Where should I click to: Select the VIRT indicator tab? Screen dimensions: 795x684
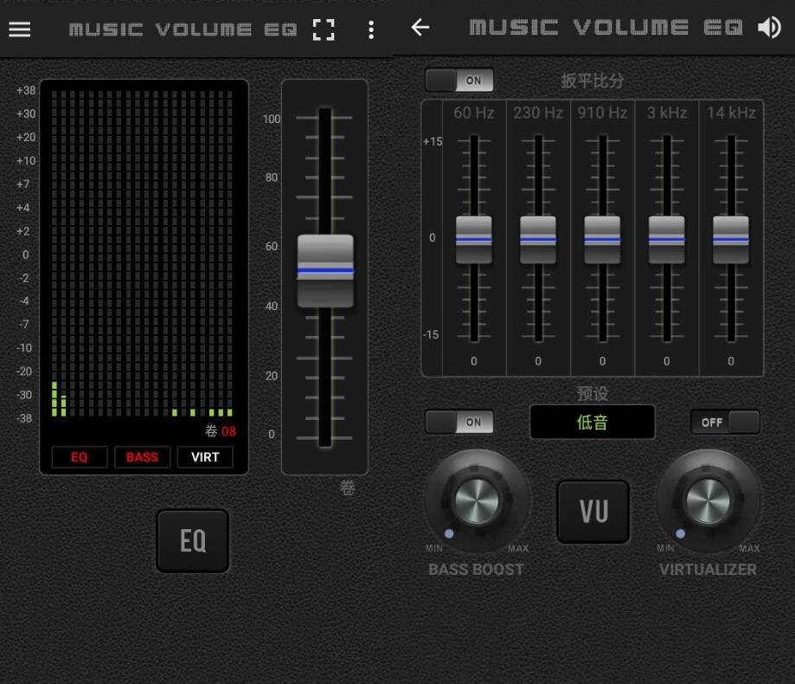(x=205, y=457)
